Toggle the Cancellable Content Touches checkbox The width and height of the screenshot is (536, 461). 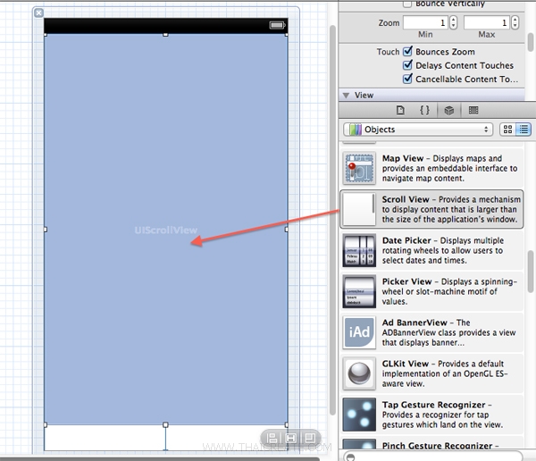407,79
